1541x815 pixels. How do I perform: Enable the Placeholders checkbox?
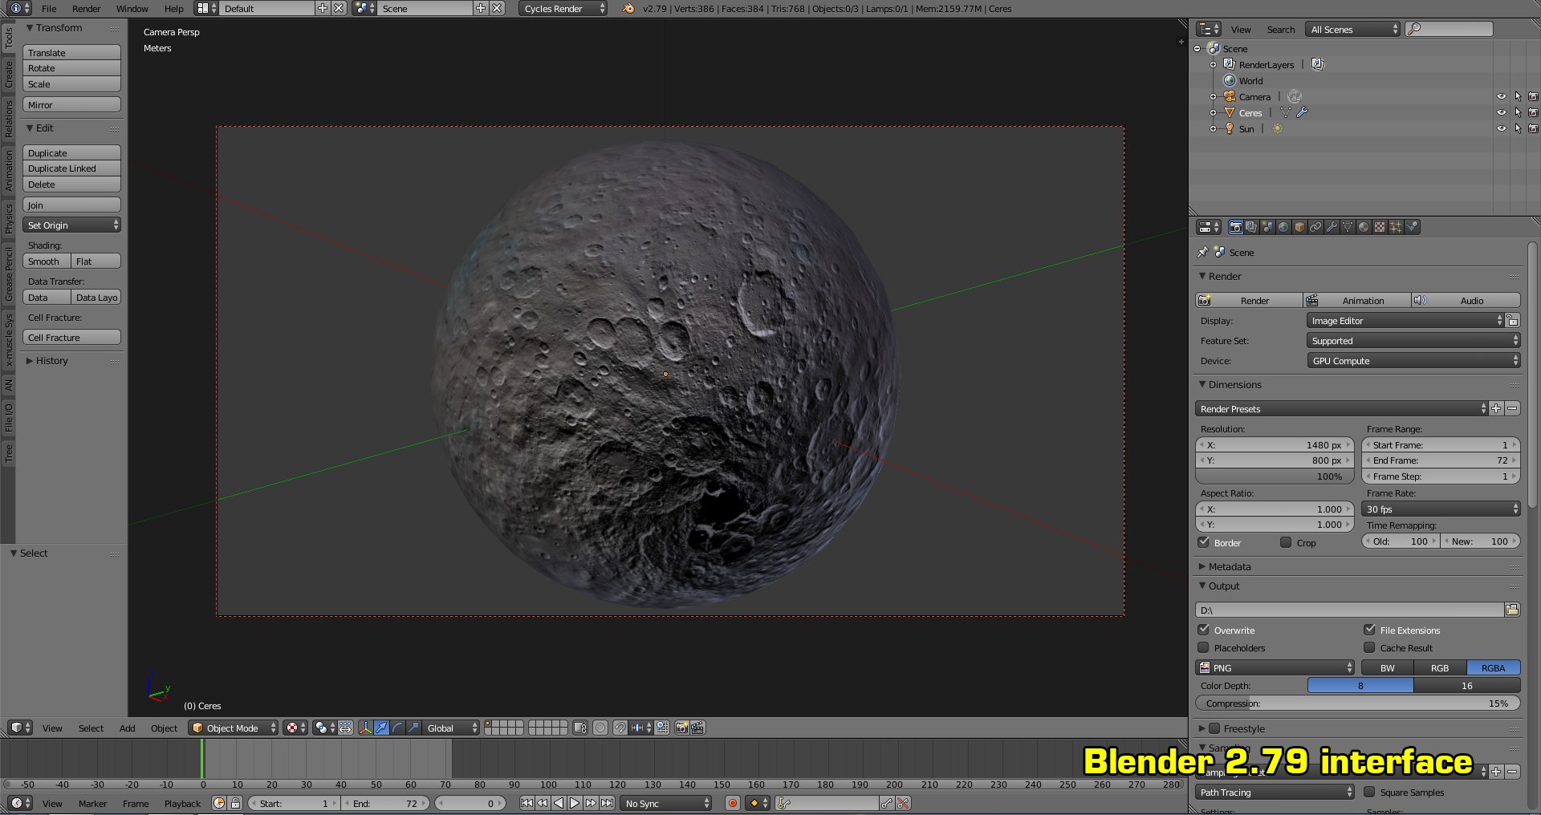click(1204, 647)
